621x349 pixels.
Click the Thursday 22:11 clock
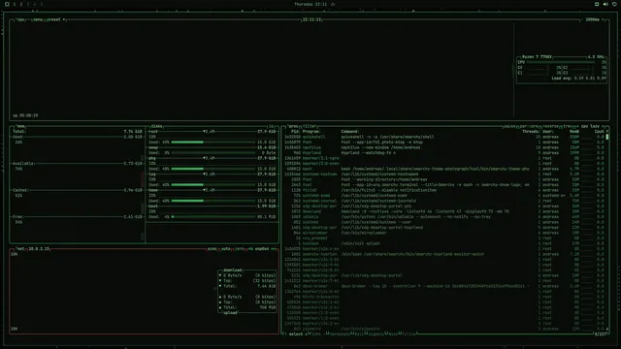pos(310,4)
